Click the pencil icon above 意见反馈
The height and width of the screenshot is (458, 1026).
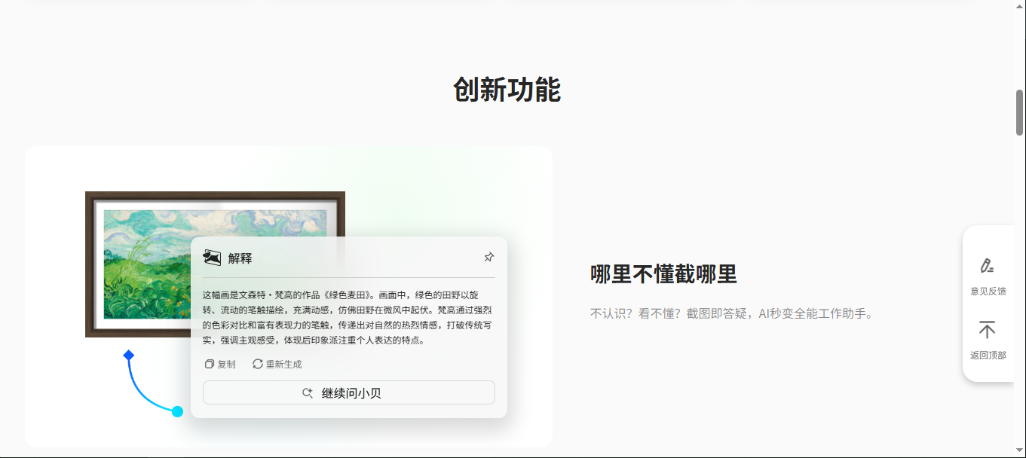(987, 266)
